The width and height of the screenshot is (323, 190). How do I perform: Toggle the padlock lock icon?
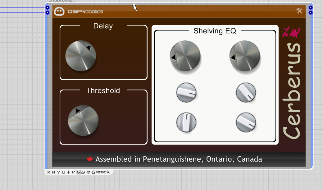click(93, 172)
